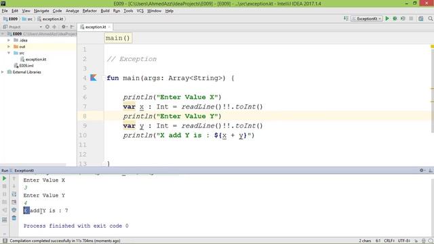Click the 'Process finished with exit code 0' text
Image resolution: width=434 pixels, height=244 pixels.
(x=76, y=226)
